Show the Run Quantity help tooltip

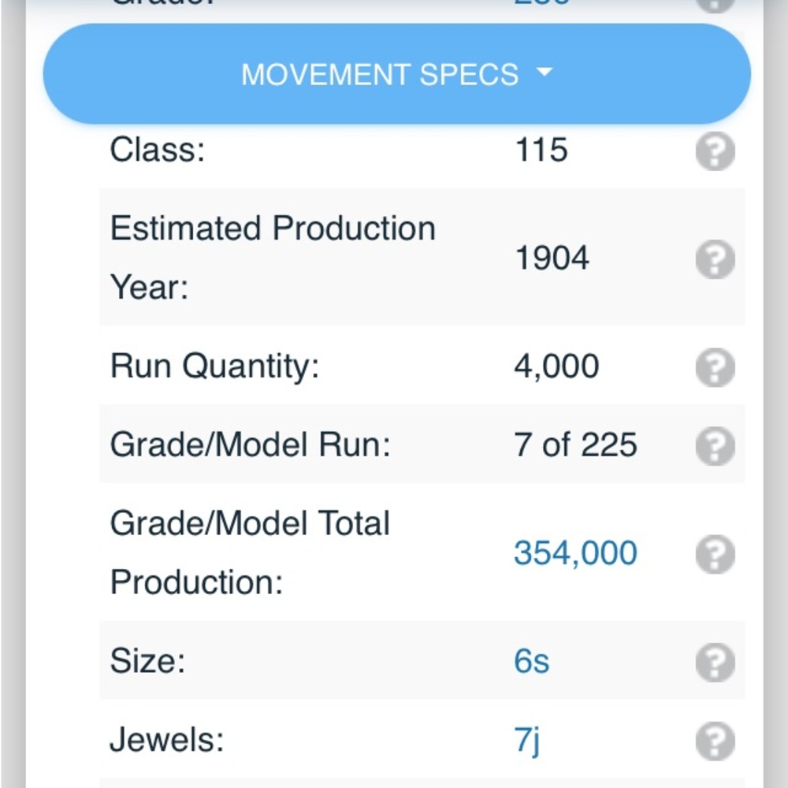[x=715, y=367]
